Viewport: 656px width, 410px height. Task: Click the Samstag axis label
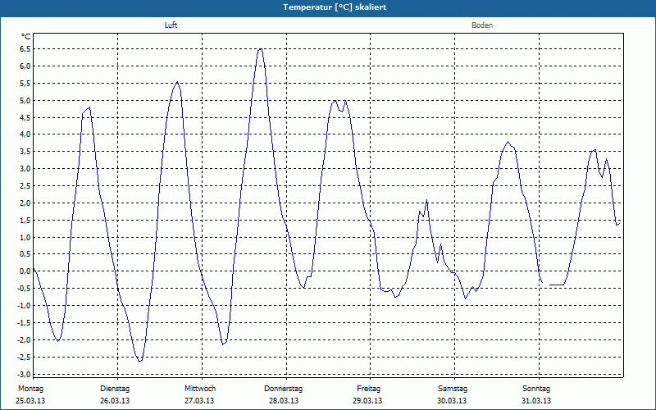(453, 389)
